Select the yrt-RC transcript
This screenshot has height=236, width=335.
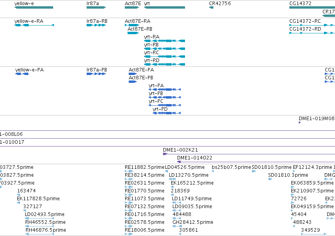165,57
